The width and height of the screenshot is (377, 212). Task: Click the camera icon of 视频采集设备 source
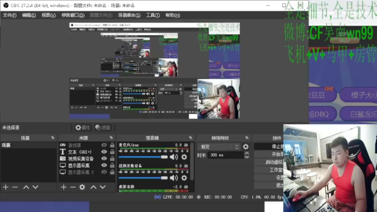point(63,158)
